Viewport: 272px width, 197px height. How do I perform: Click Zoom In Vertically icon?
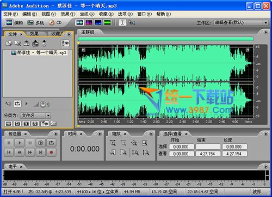click(x=135, y=152)
